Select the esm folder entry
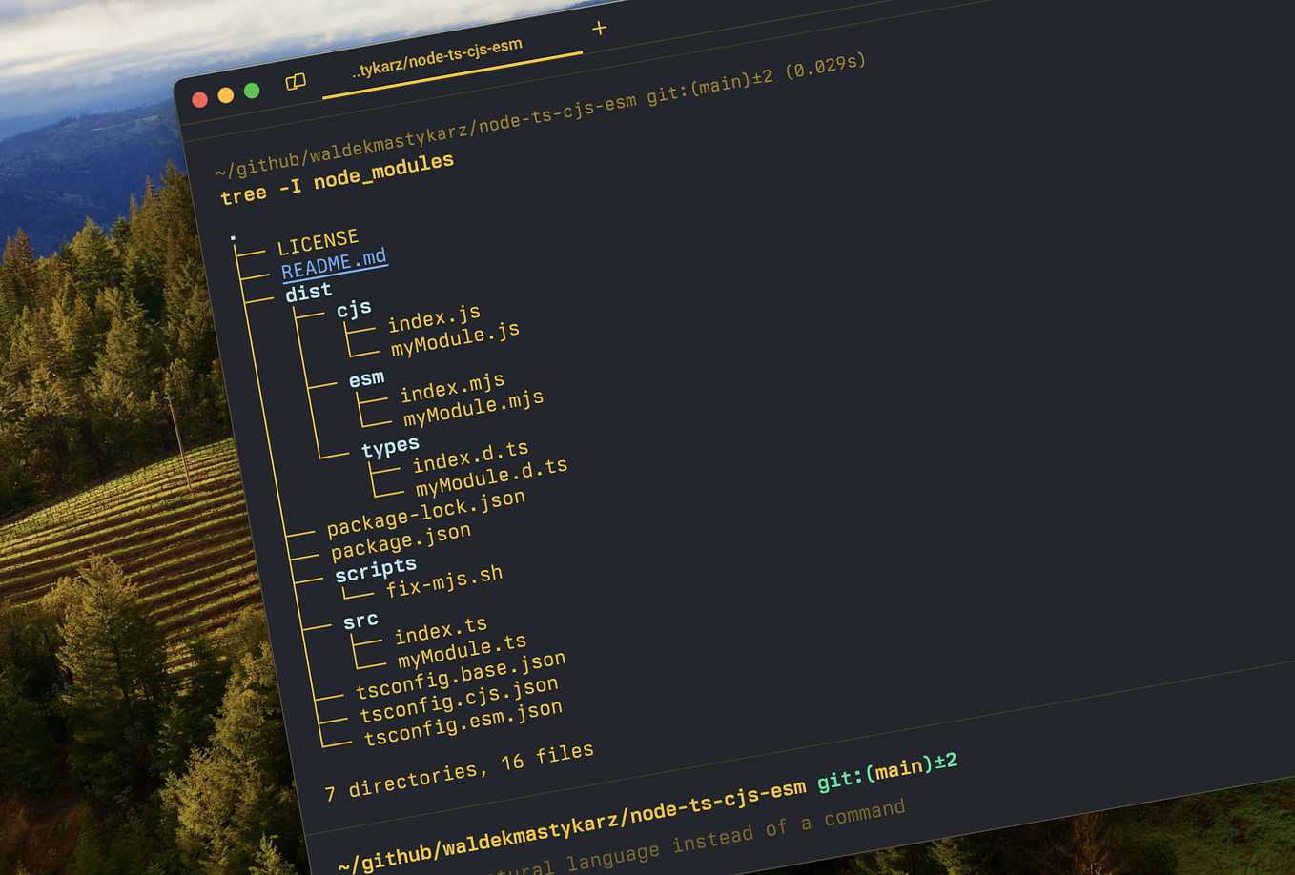Viewport: 1295px width, 875px height. coord(367,376)
